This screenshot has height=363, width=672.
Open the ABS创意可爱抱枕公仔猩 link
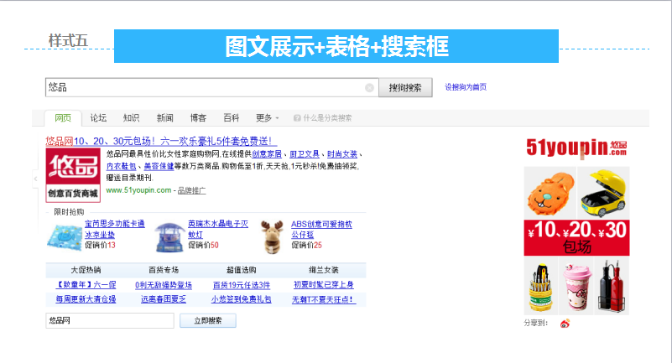[321, 230]
